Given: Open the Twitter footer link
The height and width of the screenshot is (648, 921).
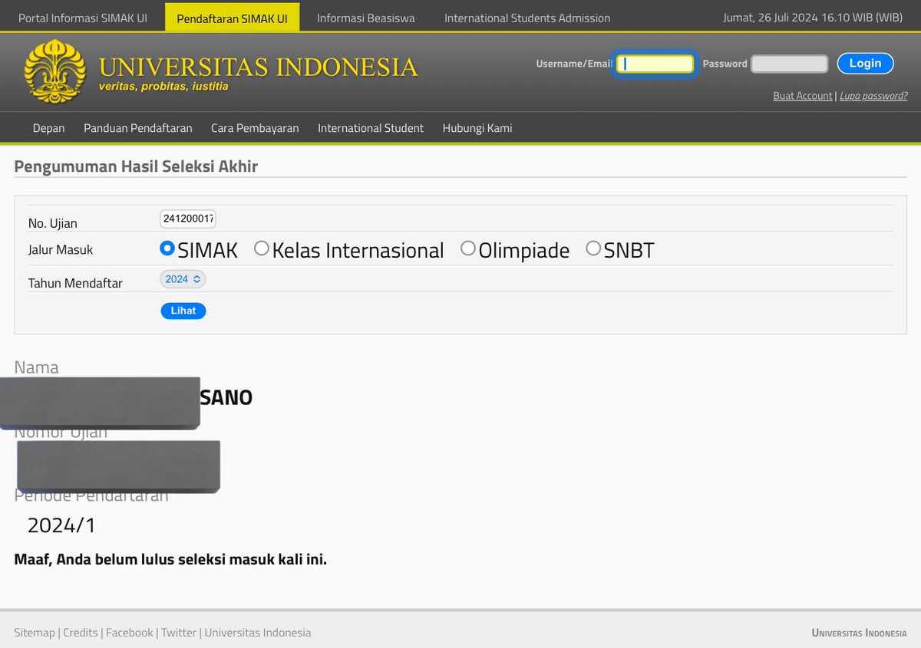Looking at the screenshot, I should [x=179, y=633].
